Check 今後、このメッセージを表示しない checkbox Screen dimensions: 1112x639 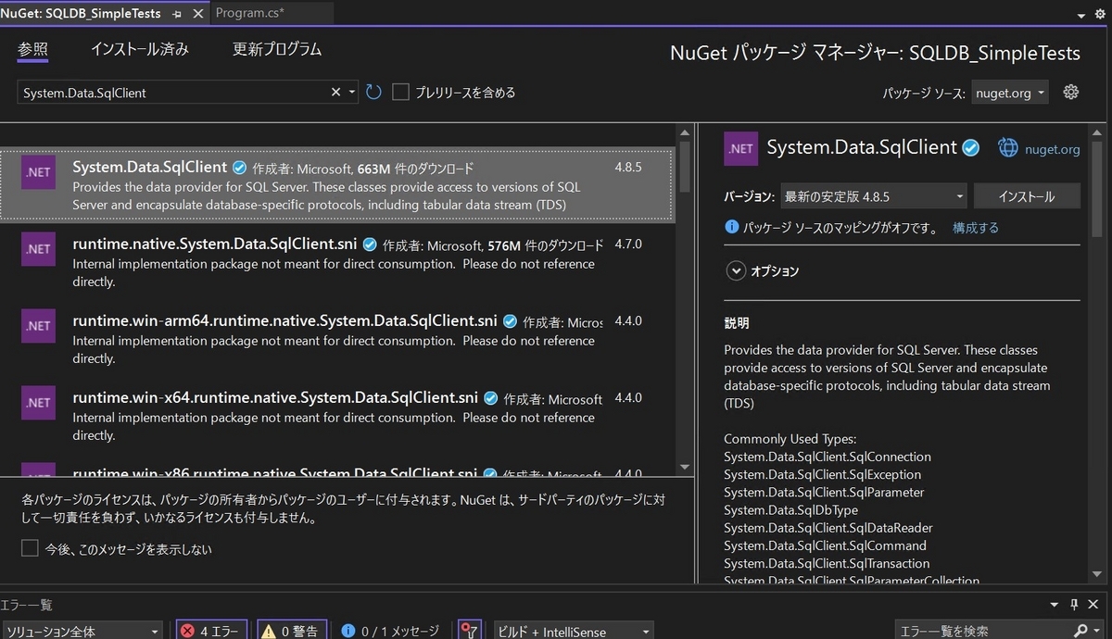[x=30, y=548]
